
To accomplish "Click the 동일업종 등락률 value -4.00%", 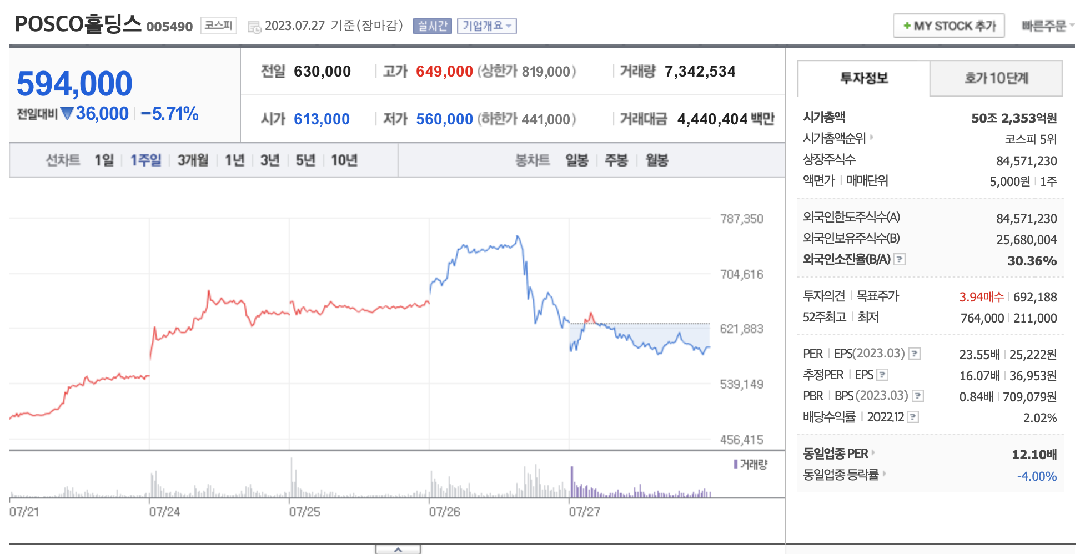I will [1037, 476].
